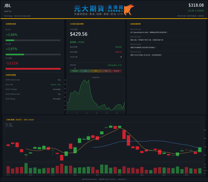Click the -13.11% one-month performance value

coord(12,63)
